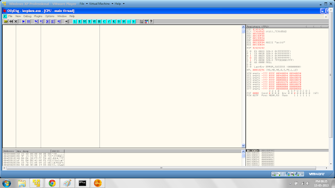335x188 pixels.
Task: Click dump pane scroll up arrow
Action: [x=243, y=151]
